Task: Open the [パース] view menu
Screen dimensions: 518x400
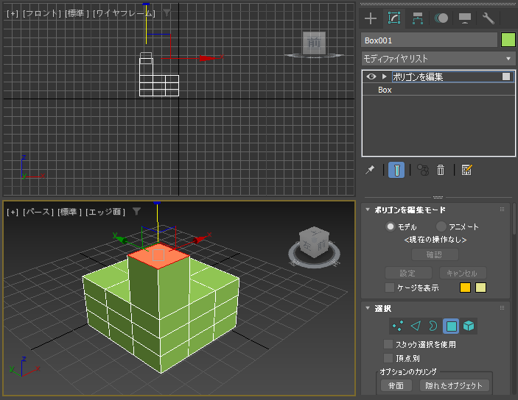Action: (x=38, y=212)
